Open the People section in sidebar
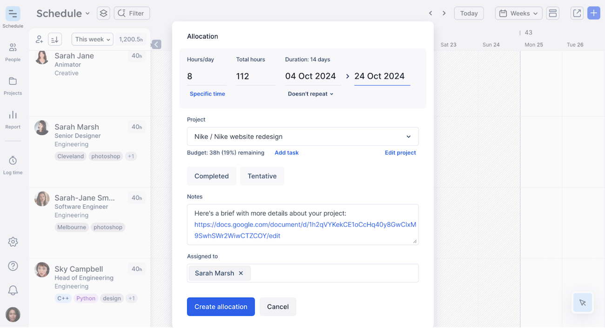This screenshot has height=328, width=605. [13, 52]
